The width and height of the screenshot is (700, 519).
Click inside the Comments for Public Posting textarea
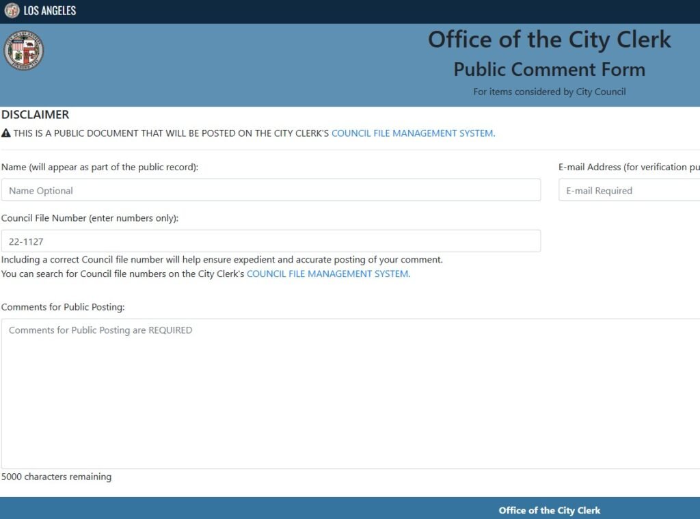tap(350, 393)
